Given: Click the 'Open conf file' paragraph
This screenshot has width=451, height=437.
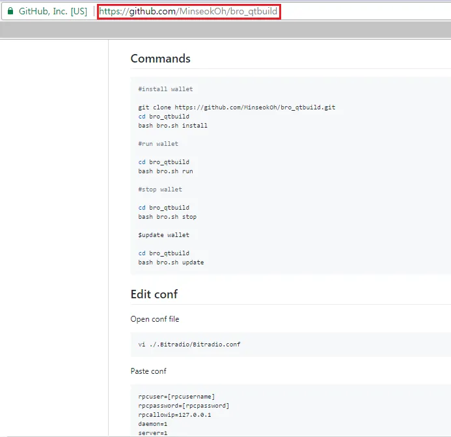Looking at the screenshot, I should pos(155,319).
